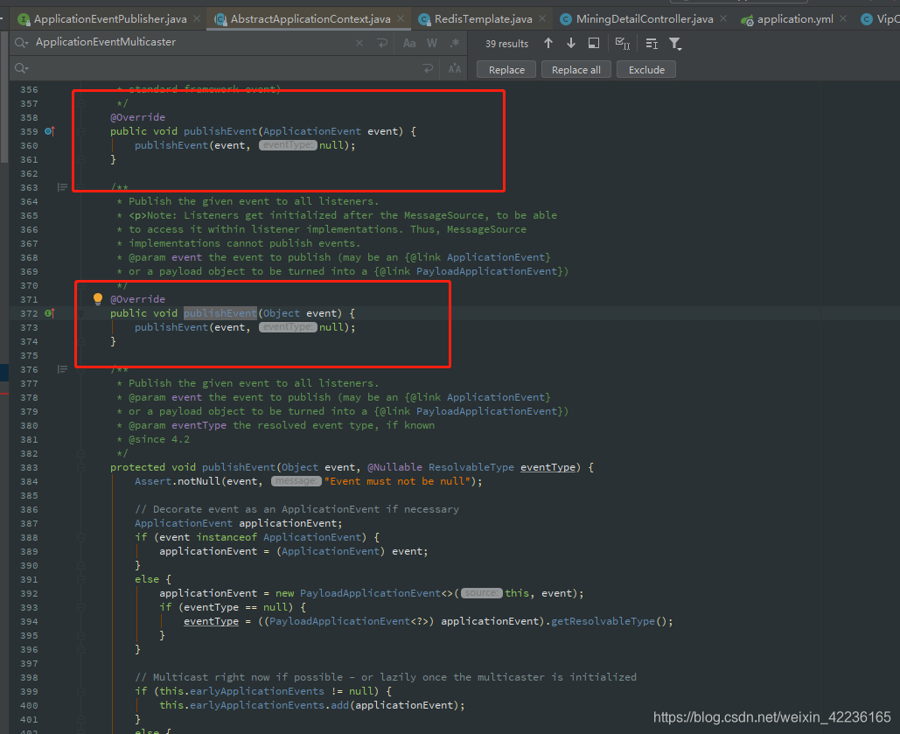Open application.yml tab
This screenshot has width=900, height=734.
795,19
